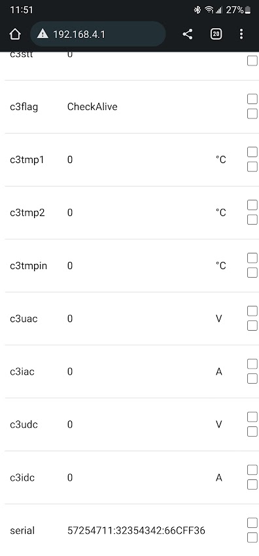Screen dimensions: 259x556
Task: Check the lower checkbox for c3tmp2
Action: point(252,220)
